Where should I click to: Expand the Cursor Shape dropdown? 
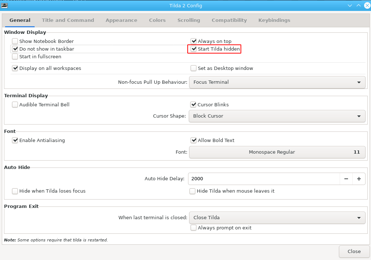coord(277,116)
